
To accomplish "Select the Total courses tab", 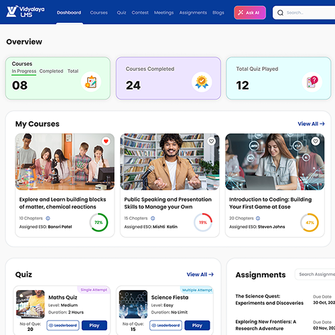I will point(73,71).
